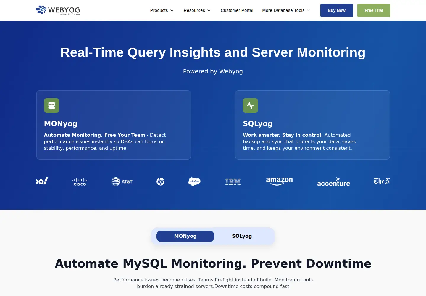Open the MONyog card heading

click(61, 124)
